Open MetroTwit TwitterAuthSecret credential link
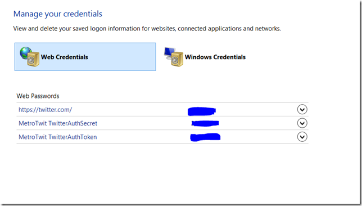 (58, 123)
